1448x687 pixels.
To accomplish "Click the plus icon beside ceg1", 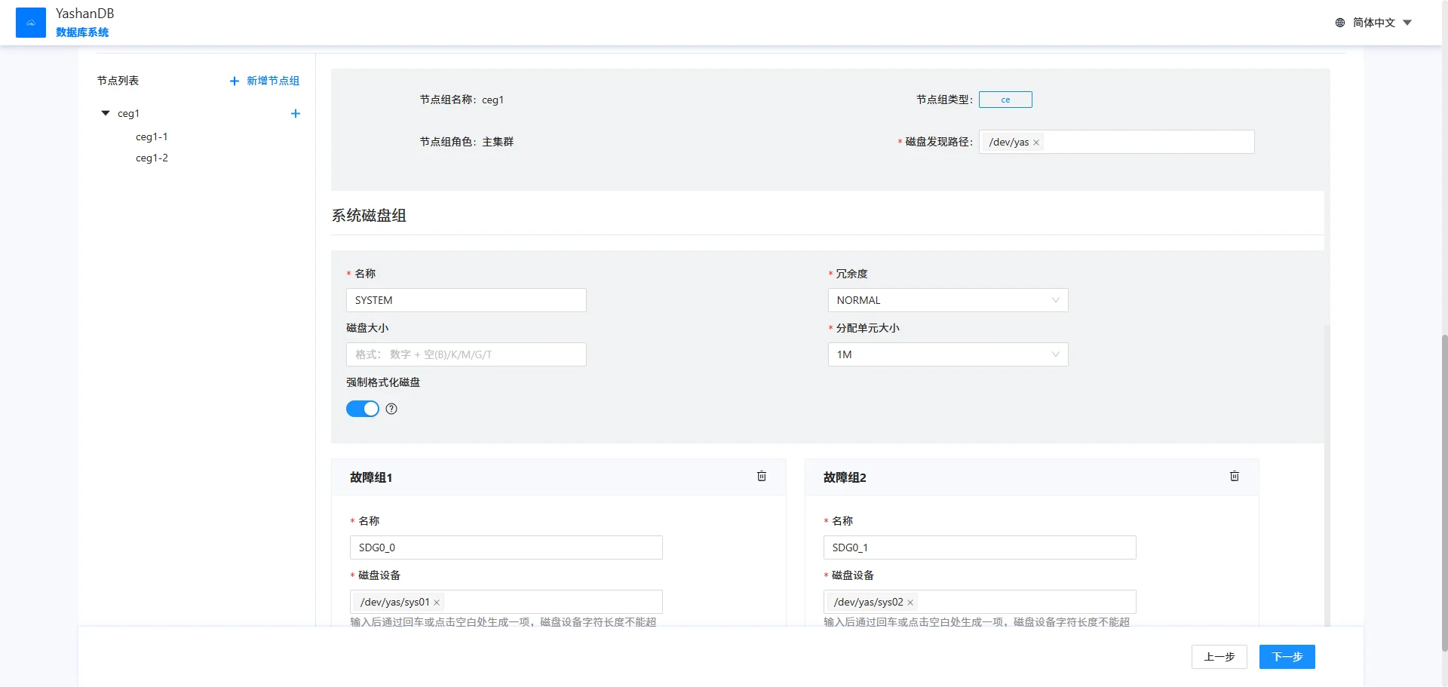I will [296, 114].
